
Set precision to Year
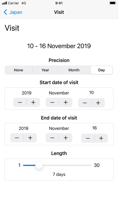(x=45, y=70)
